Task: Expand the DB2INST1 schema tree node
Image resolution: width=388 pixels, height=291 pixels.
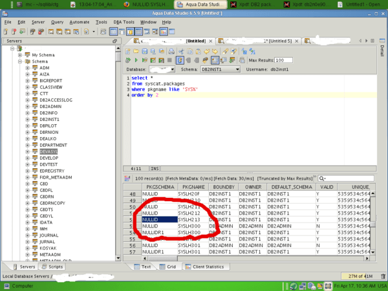Action: click(x=27, y=119)
